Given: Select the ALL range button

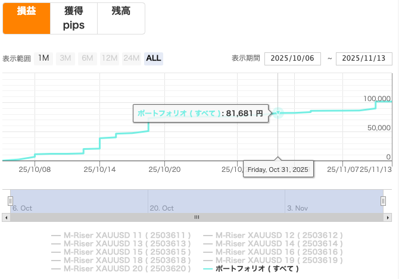Looking at the screenshot, I should [153, 58].
